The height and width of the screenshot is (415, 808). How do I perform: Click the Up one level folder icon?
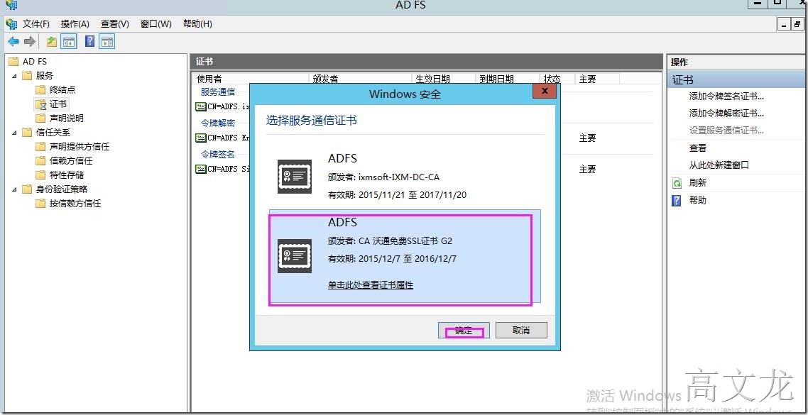coord(52,42)
